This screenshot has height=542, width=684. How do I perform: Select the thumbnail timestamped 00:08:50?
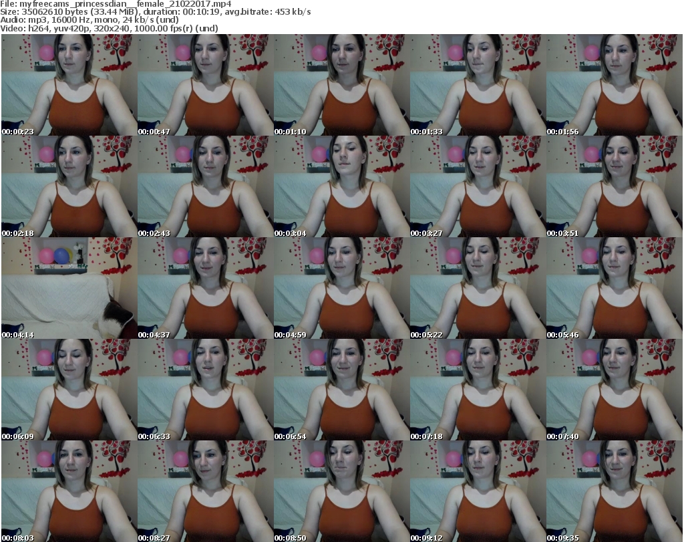point(341,491)
